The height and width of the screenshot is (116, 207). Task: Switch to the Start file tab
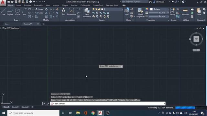tap(6, 24)
